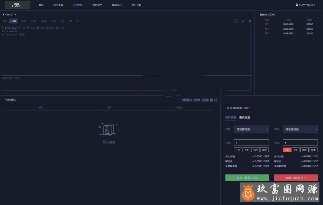Select highlighted 1手 lot on sell side
Screen dimensions: 323x205
tap(287, 150)
